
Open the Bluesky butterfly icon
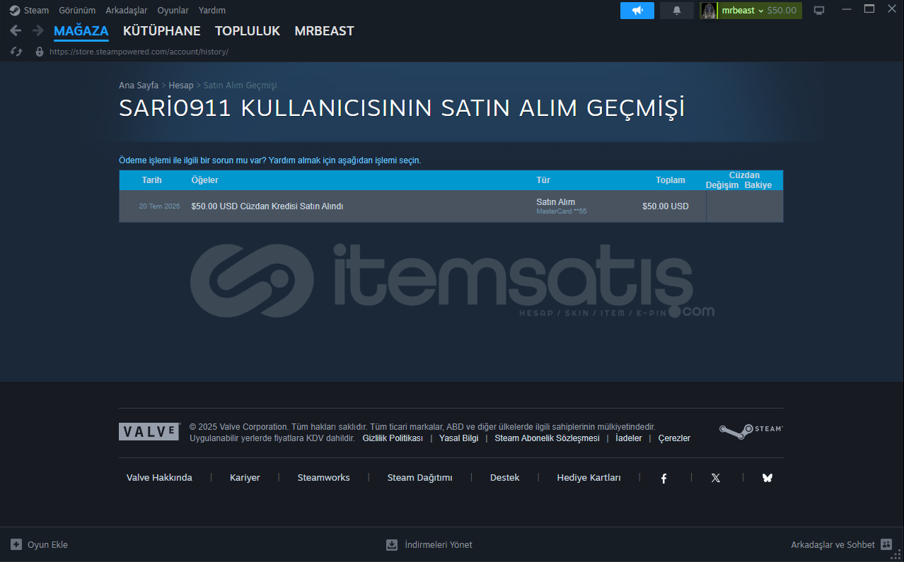click(x=767, y=478)
